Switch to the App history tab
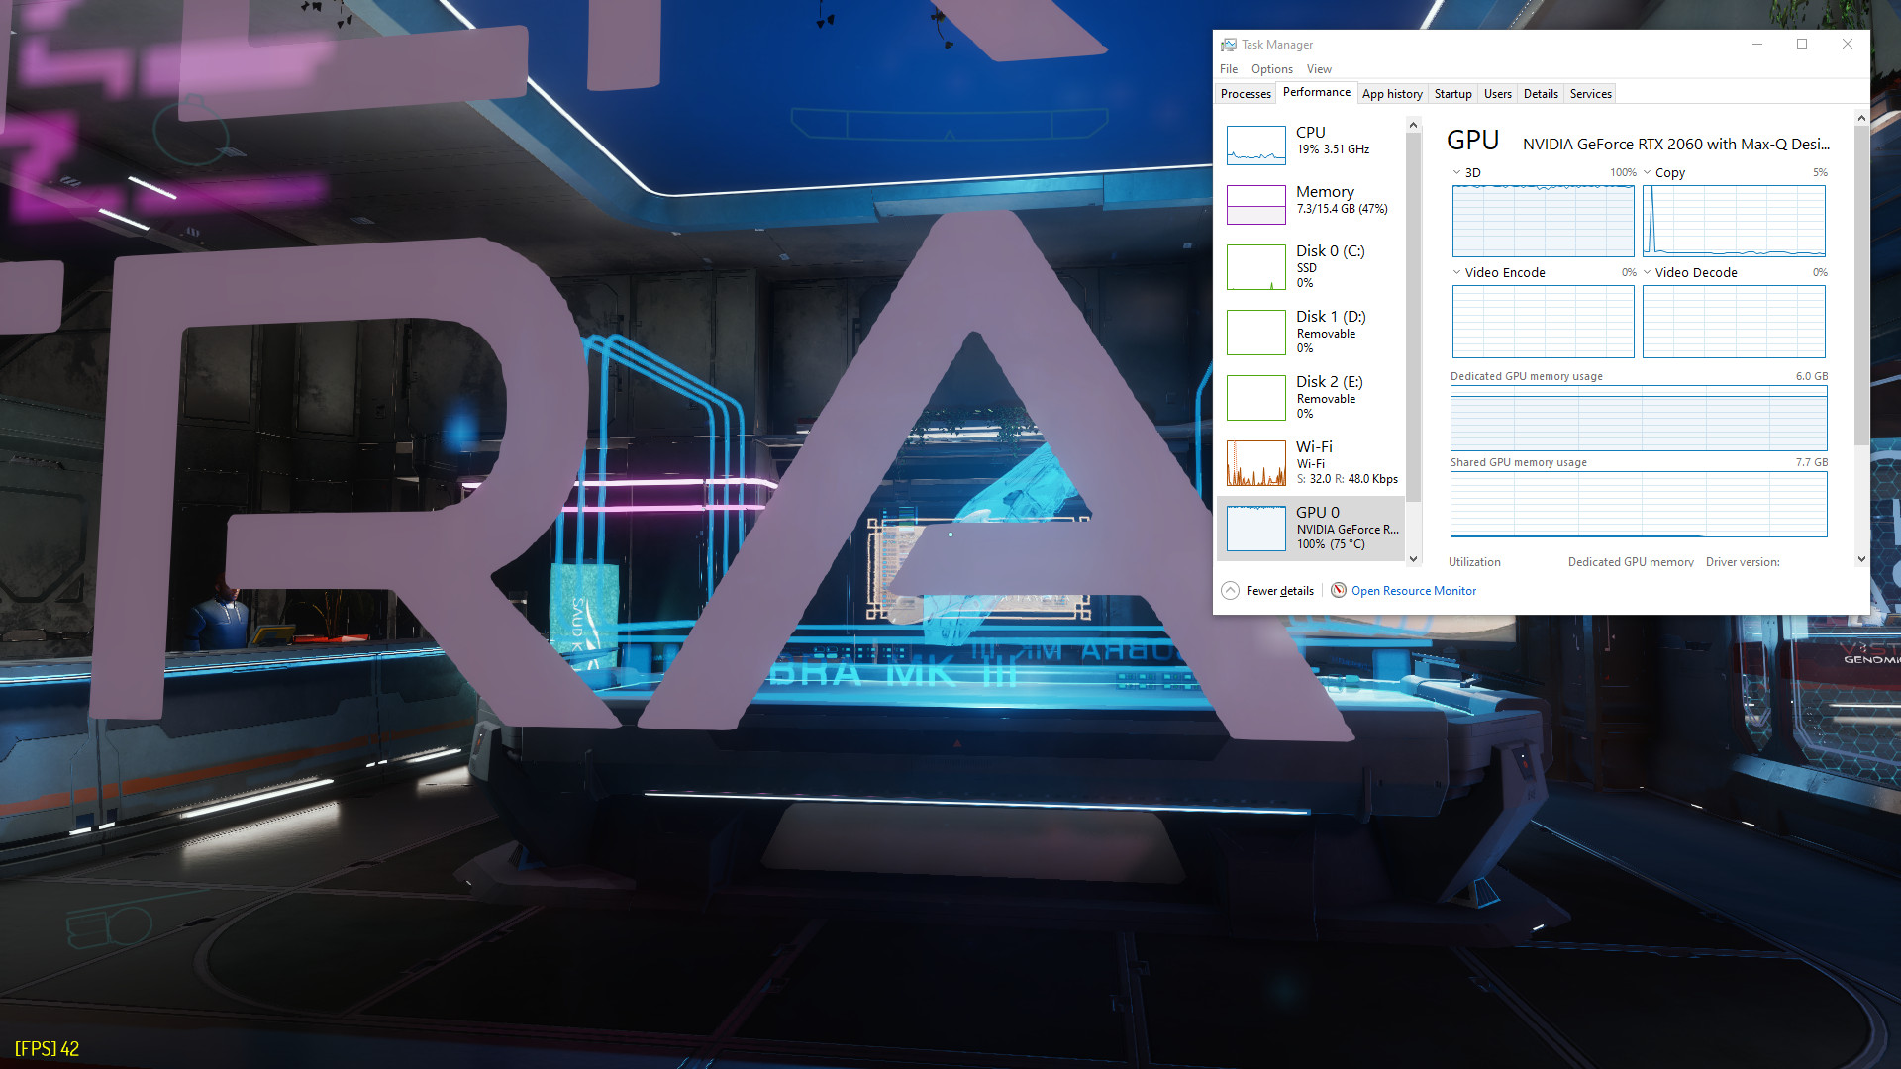1901x1069 pixels. 1392,94
